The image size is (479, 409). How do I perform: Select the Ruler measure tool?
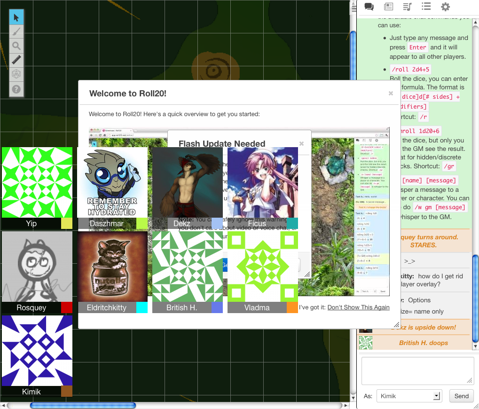[x=16, y=60]
